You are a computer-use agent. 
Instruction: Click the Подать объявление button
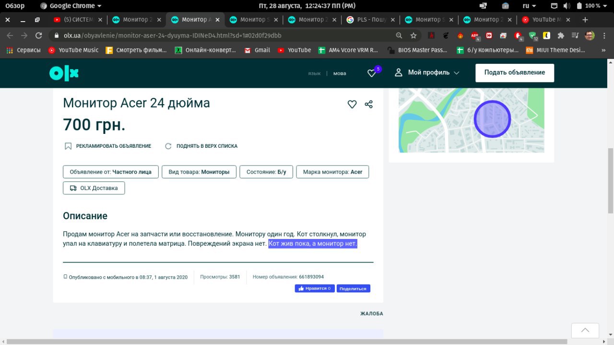click(x=515, y=72)
